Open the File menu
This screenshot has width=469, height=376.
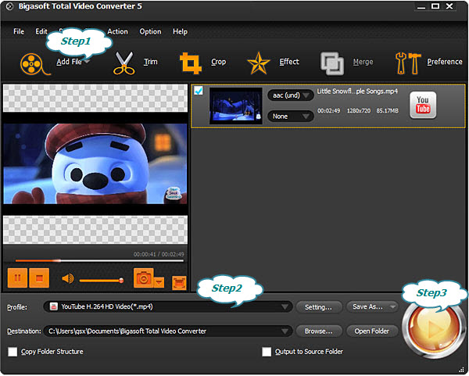tap(19, 31)
